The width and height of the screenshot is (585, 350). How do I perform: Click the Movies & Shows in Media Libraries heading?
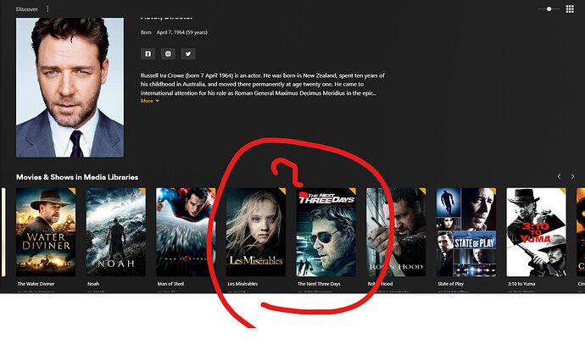[77, 177]
